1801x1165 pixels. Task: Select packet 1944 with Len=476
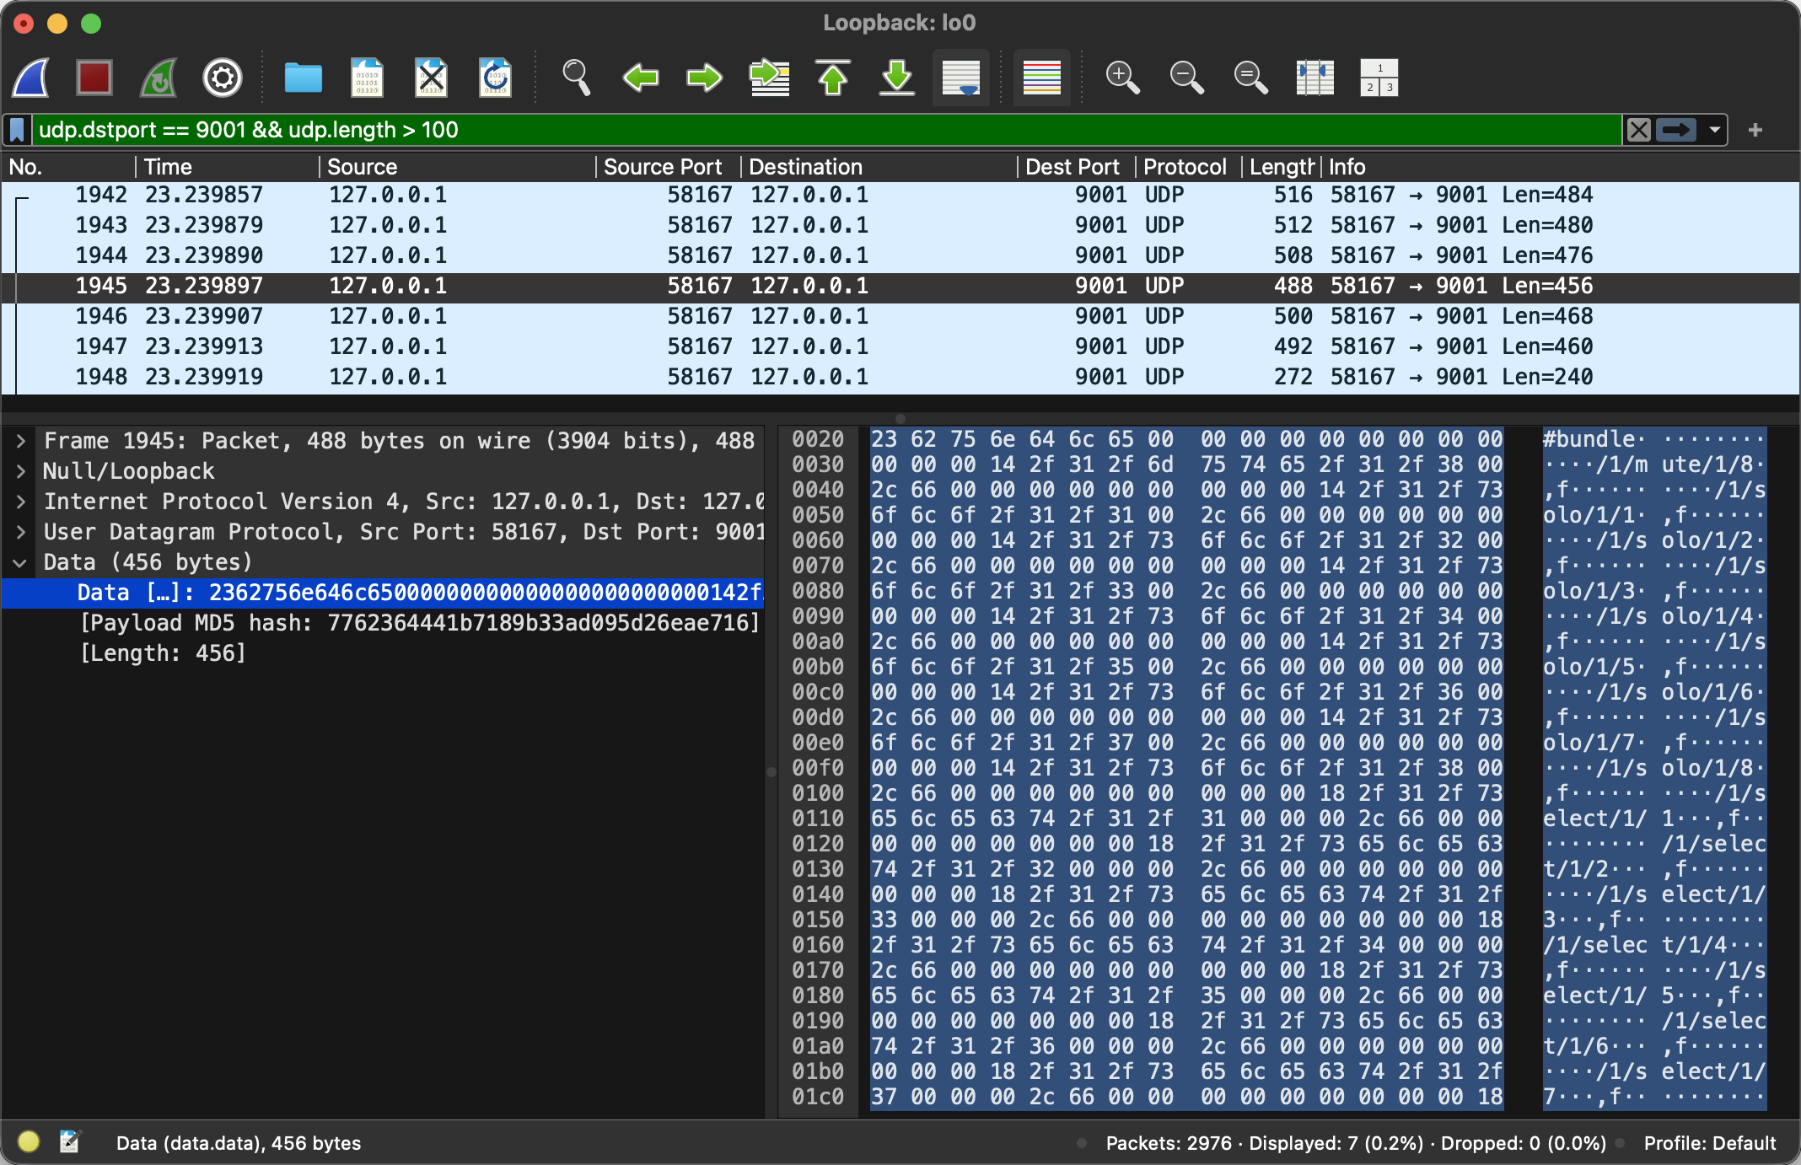900,255
